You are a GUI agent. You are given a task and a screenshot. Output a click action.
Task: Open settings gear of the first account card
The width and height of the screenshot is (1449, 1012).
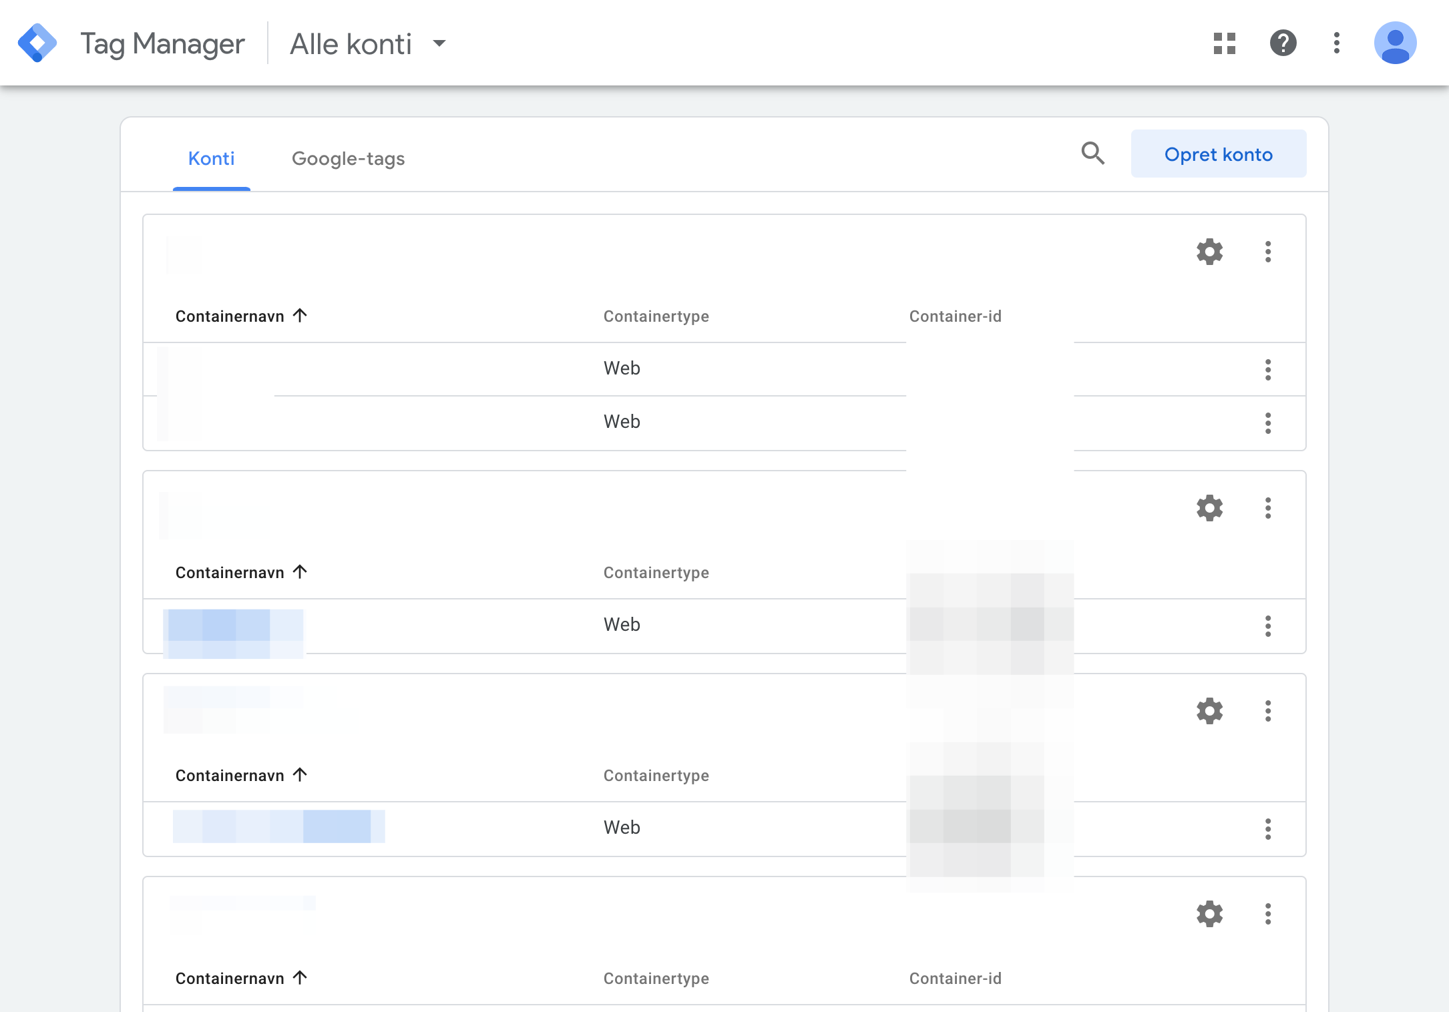point(1209,252)
